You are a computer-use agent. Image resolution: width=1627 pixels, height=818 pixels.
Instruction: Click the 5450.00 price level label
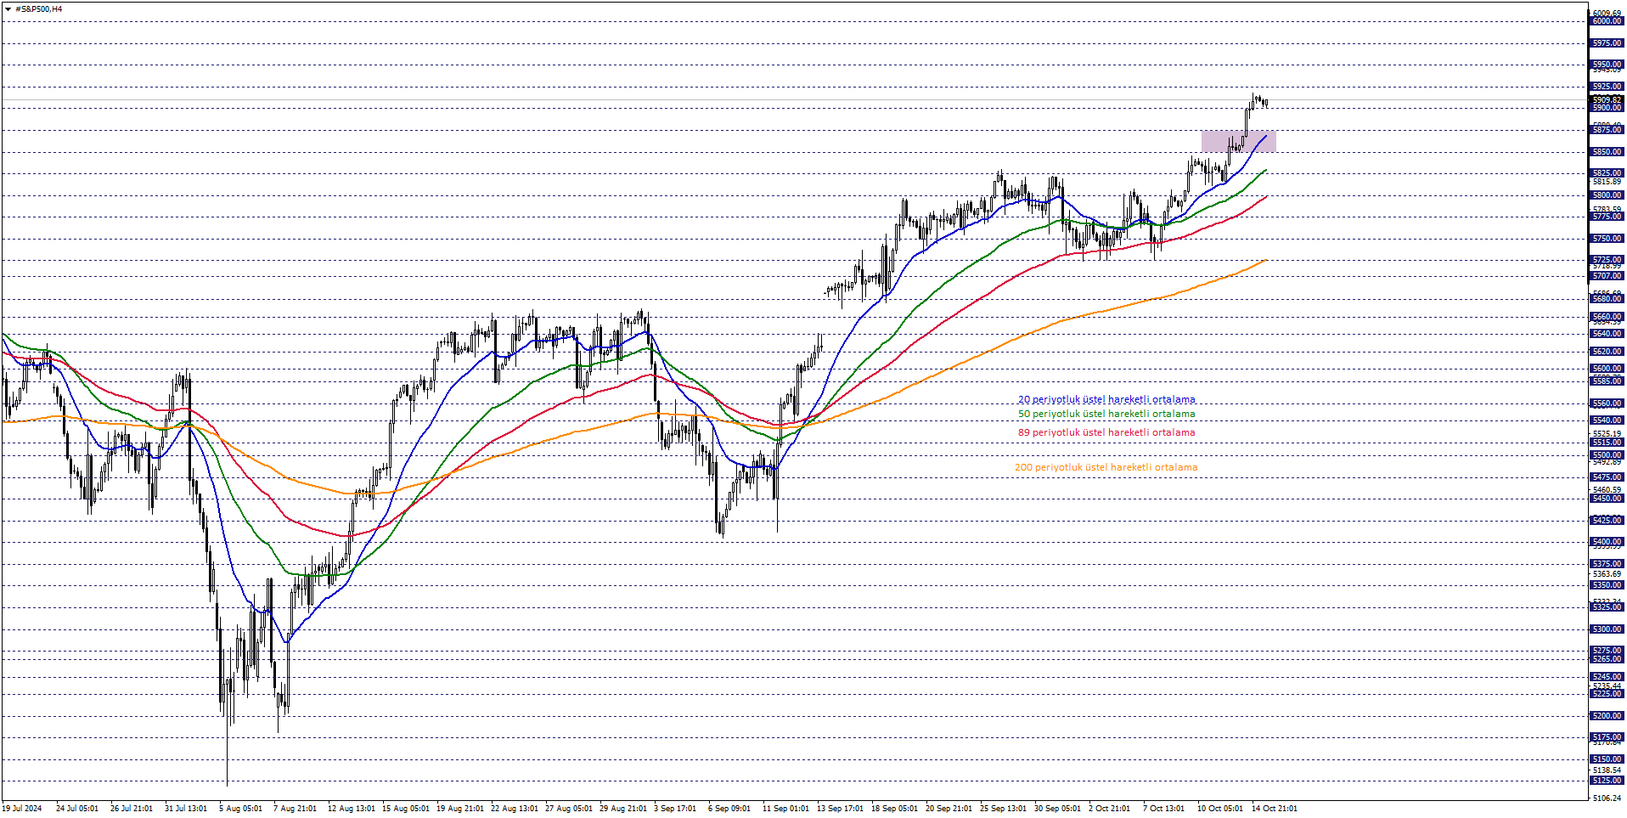tap(1607, 499)
